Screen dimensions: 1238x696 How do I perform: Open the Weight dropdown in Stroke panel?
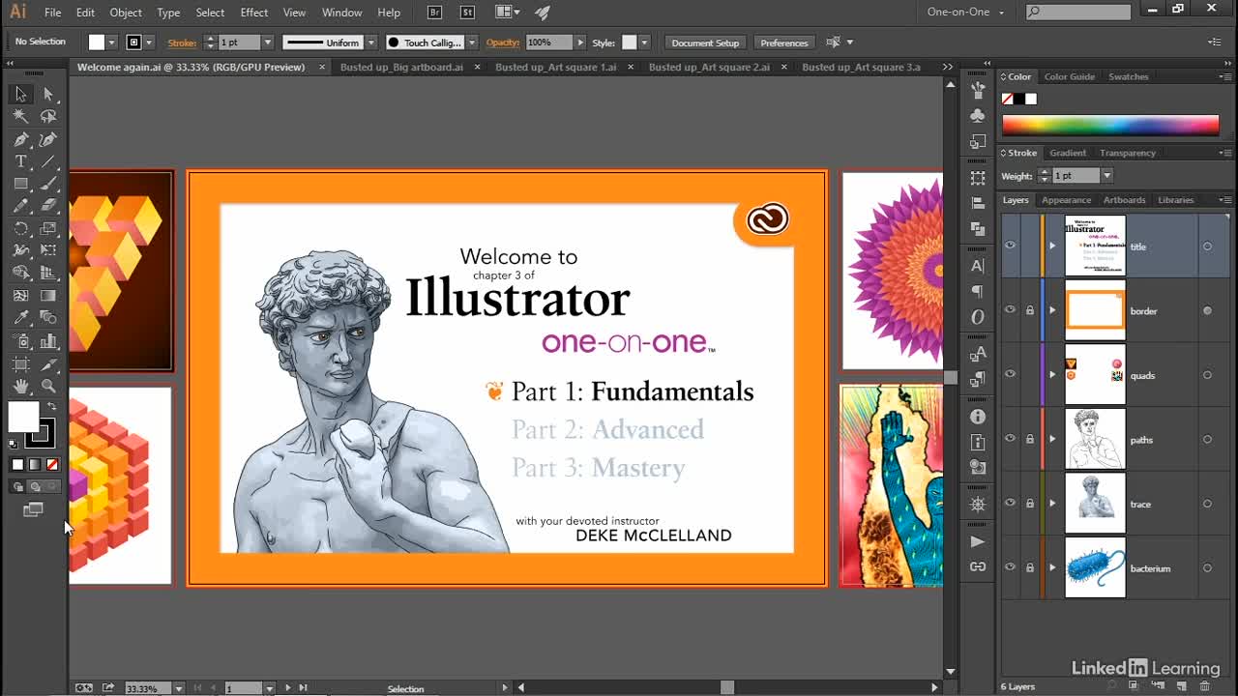pos(1107,176)
